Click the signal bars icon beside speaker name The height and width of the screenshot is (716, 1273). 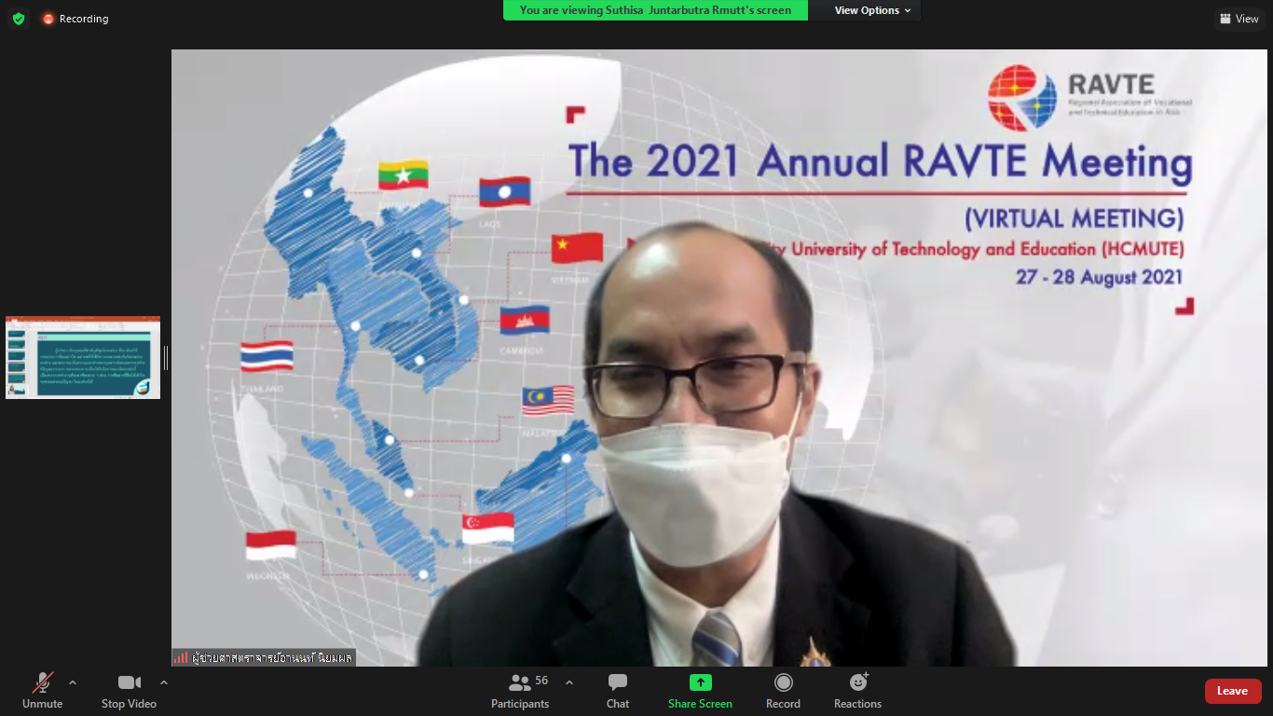pos(181,657)
